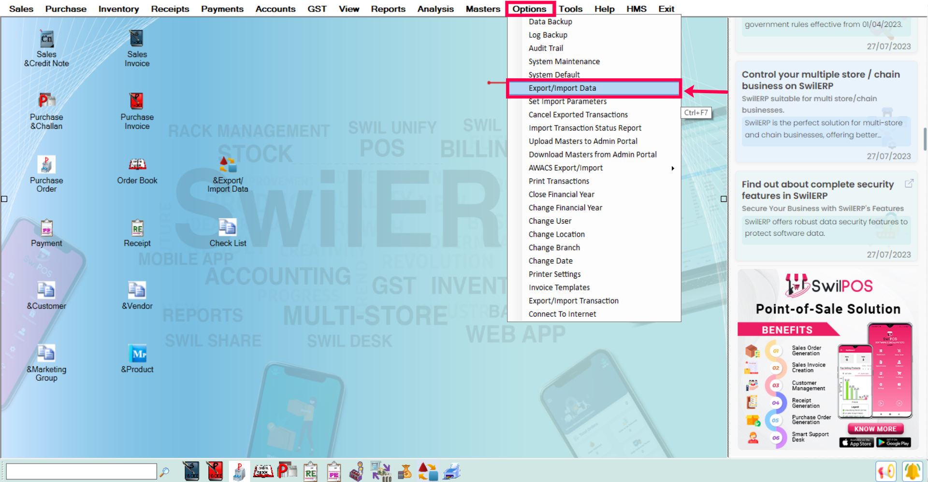The image size is (928, 482).
Task: Click the SwilPOS Point-of-Sale banner image
Action: [x=827, y=359]
